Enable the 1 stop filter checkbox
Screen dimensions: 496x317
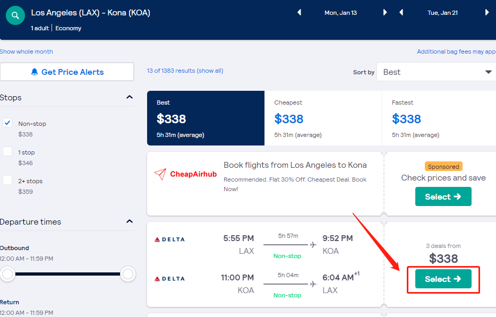coord(7,151)
